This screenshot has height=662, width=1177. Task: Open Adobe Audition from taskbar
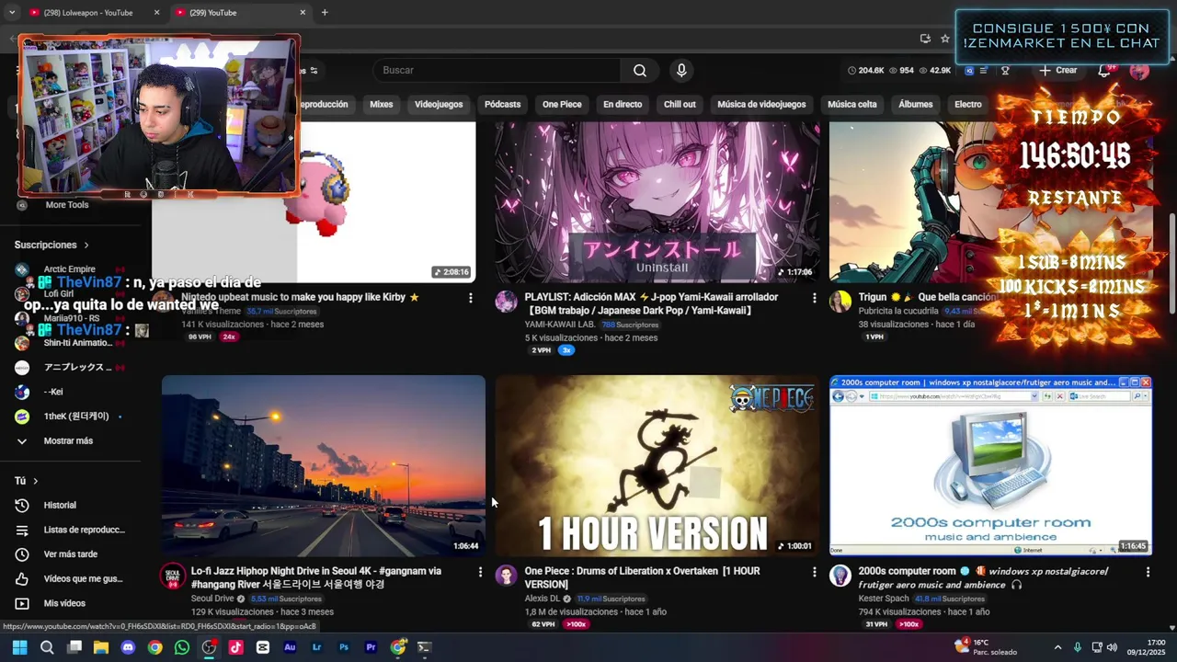coord(290,647)
